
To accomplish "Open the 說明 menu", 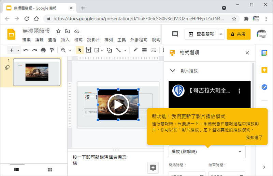I will (x=156, y=40).
